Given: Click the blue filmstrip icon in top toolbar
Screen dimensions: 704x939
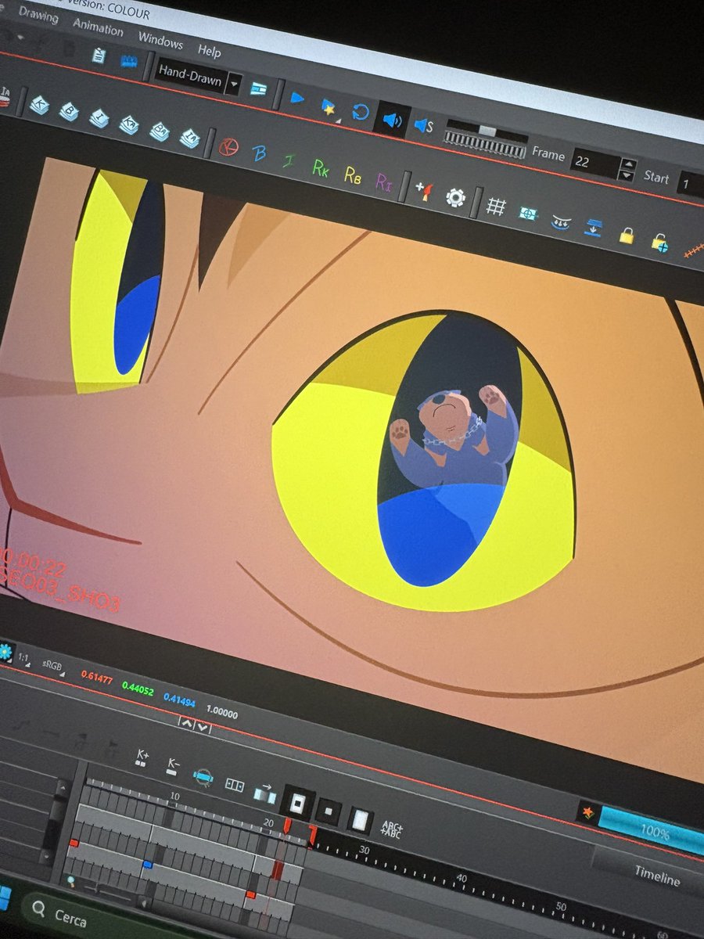Looking at the screenshot, I should [129, 62].
